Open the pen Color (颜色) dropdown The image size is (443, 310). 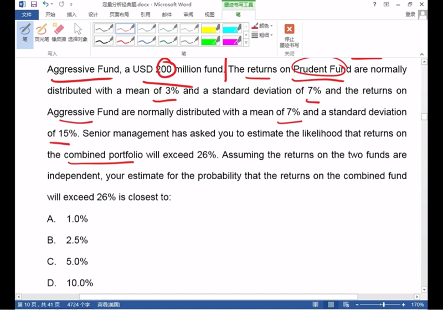[x=262, y=26]
